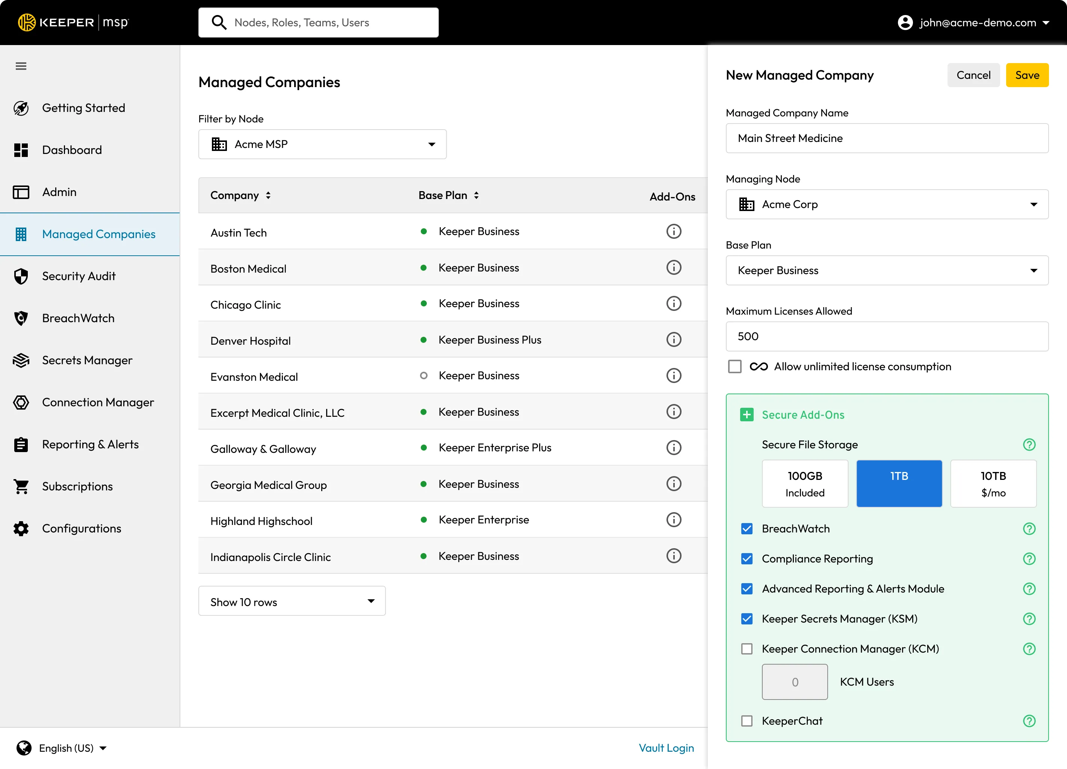Click help icon for Keeper Secrets Manager
Image resolution: width=1067 pixels, height=769 pixels.
1029,619
